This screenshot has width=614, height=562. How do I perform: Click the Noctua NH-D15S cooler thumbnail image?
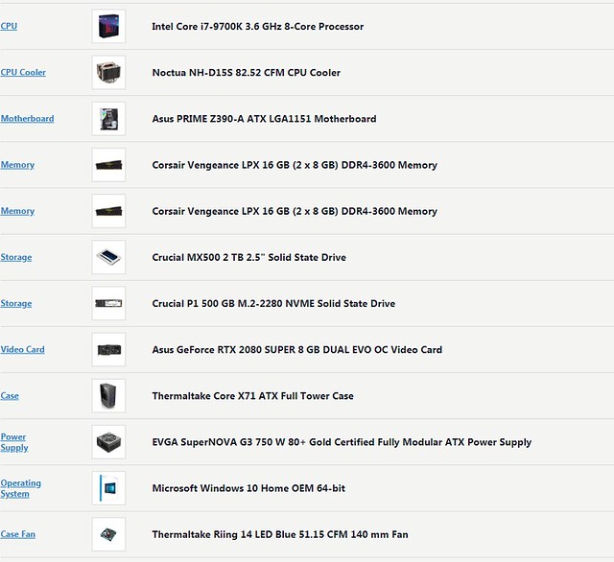tap(108, 72)
